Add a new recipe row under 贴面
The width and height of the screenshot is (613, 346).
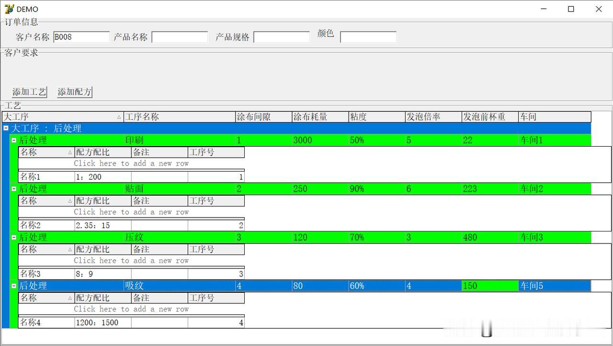(131, 212)
